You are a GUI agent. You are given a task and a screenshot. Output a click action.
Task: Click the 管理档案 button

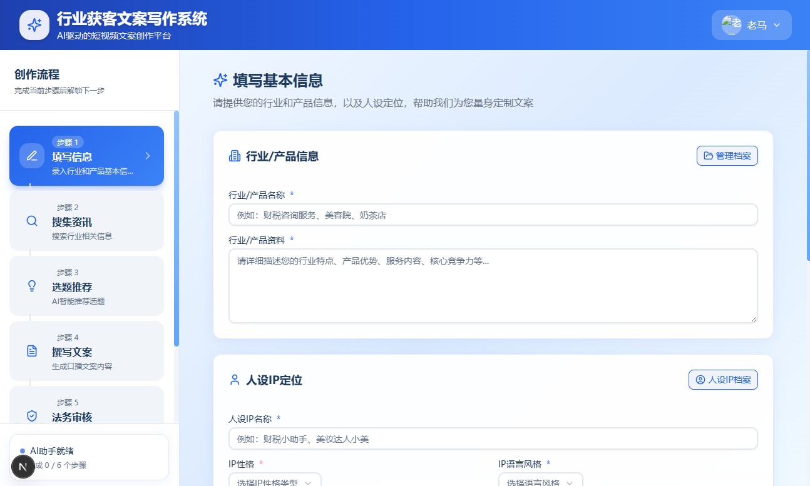pyautogui.click(x=727, y=156)
